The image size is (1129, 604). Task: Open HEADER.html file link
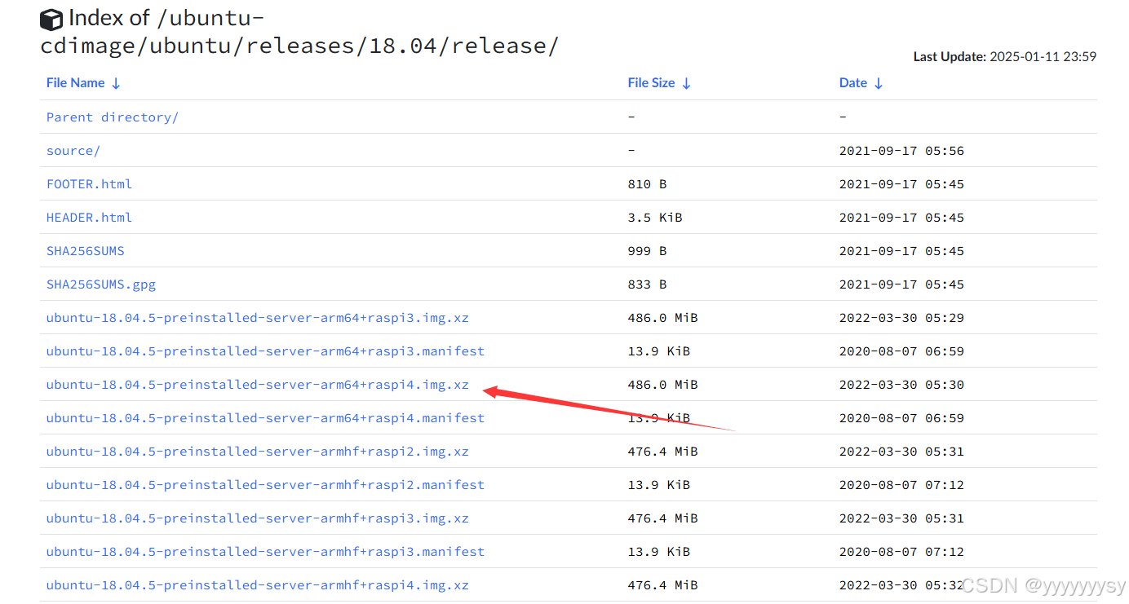point(89,218)
